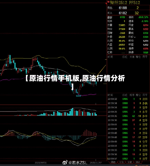Click the 杠杆 label
150x166 pixels.
pos(110,53)
